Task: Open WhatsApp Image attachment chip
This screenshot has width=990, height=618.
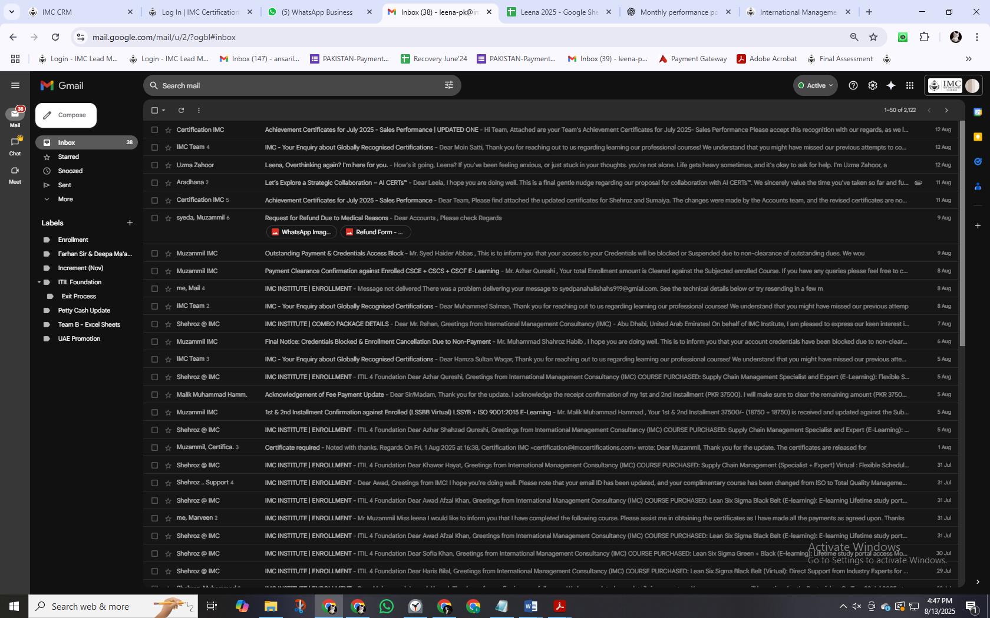Action: (302, 232)
